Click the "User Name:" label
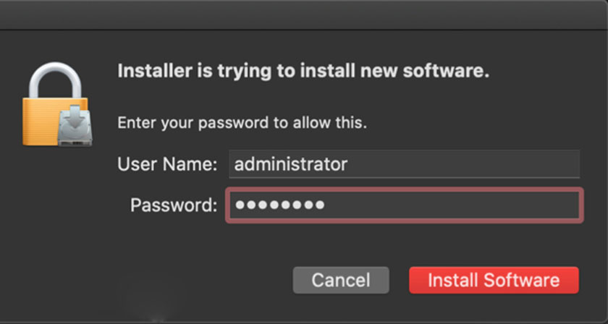This screenshot has height=324, width=608. 167,164
